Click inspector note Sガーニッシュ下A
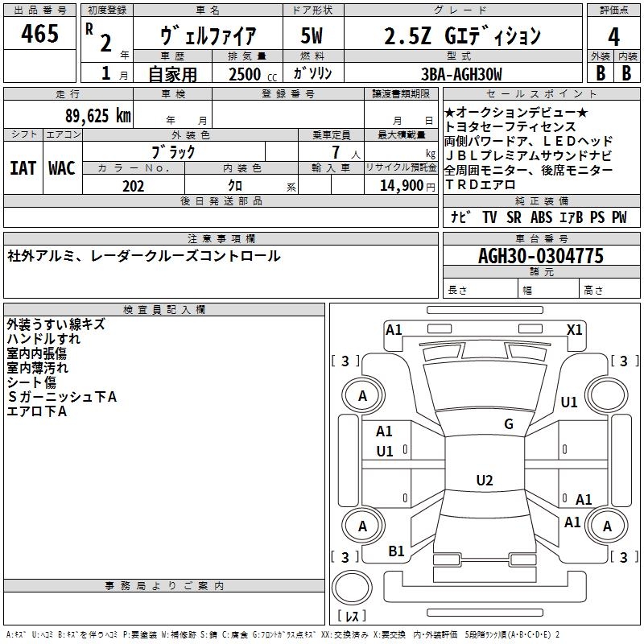Screen dimensions: 644x644 (63, 397)
